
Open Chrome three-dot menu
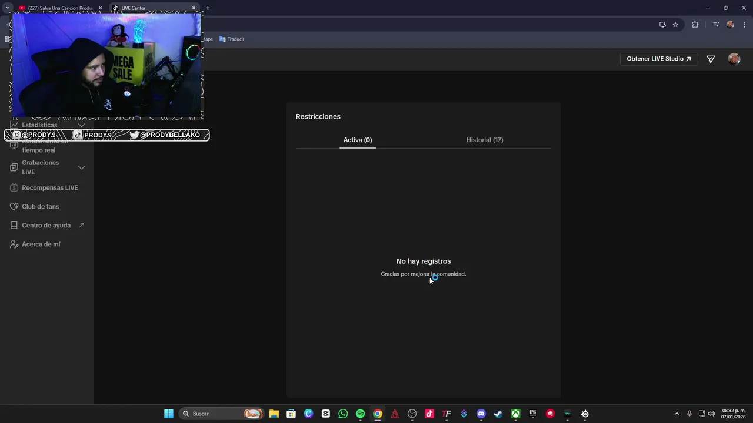point(745,25)
